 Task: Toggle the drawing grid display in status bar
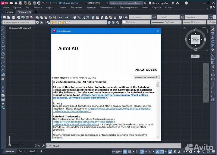pyautogui.click(x=125, y=152)
